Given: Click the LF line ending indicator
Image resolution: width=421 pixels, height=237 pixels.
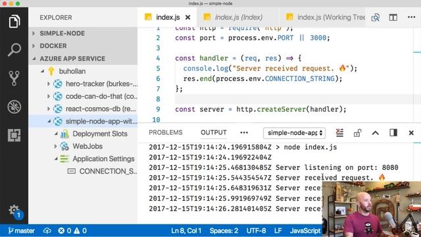Looking at the screenshot, I should coord(278,230).
